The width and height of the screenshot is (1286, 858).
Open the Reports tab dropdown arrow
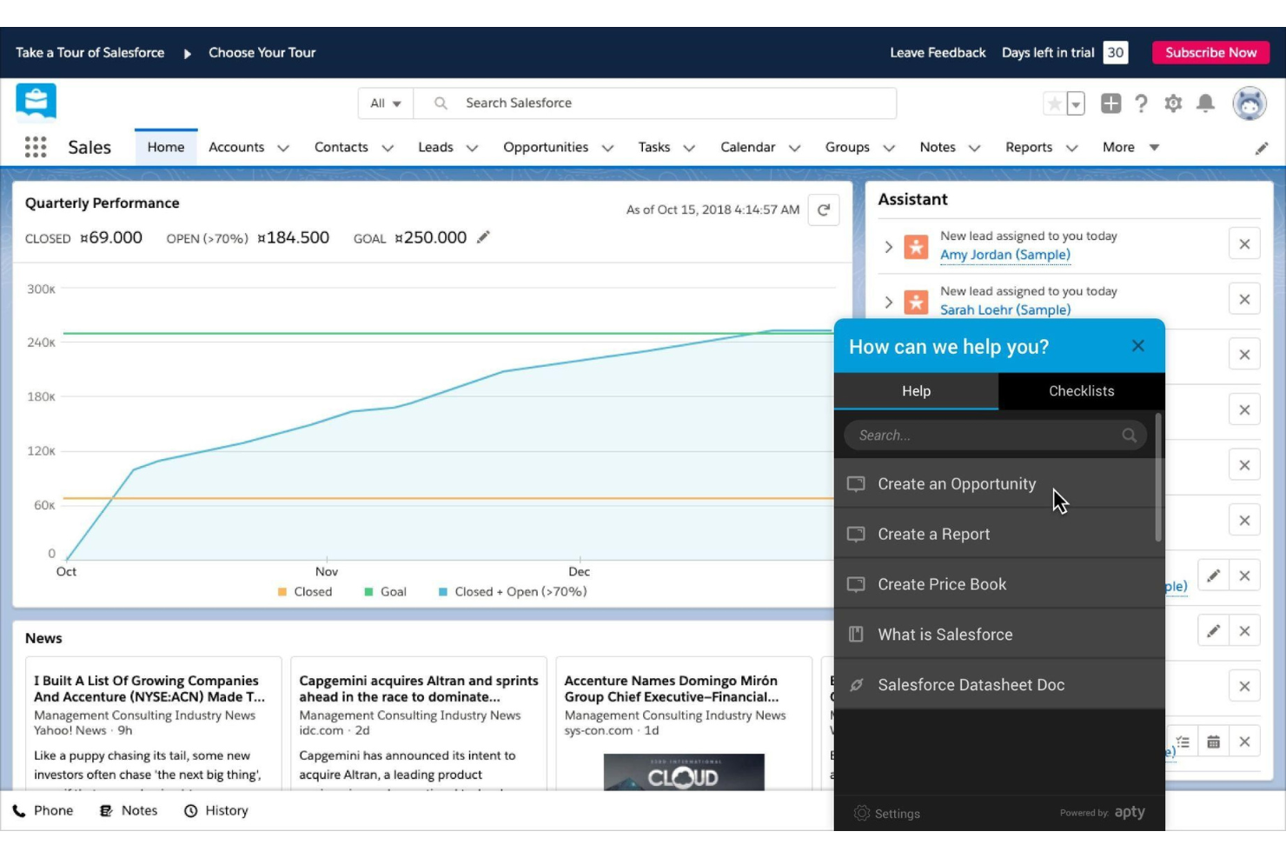pos(1071,149)
